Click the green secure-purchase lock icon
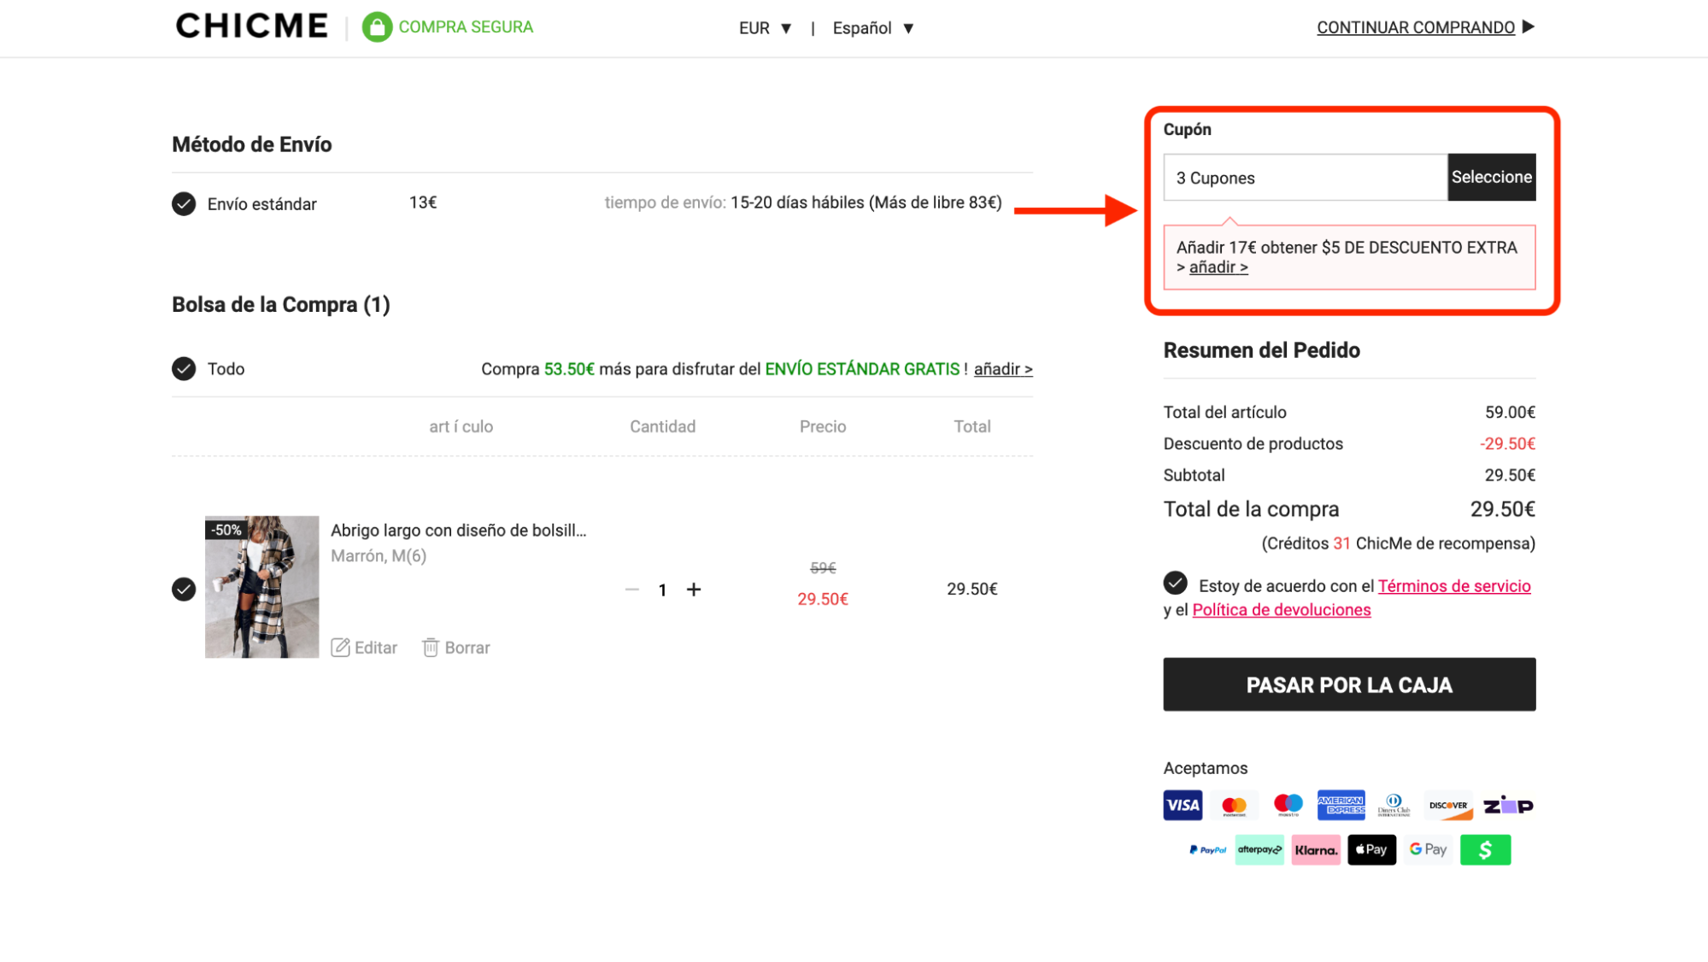 (x=377, y=27)
